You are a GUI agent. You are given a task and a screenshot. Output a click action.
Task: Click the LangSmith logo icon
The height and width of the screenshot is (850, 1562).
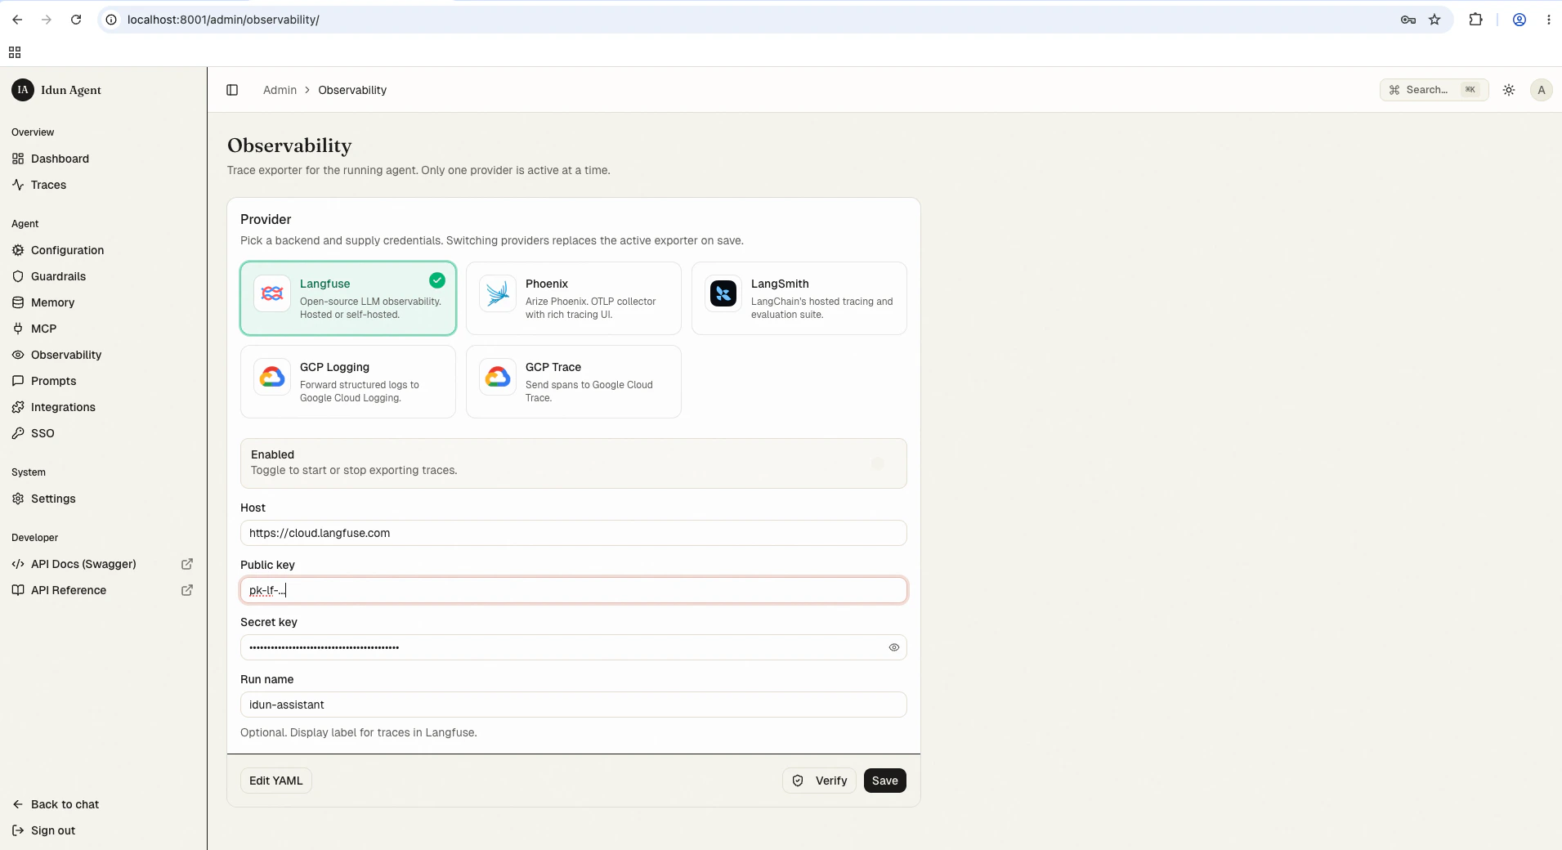coord(723,293)
